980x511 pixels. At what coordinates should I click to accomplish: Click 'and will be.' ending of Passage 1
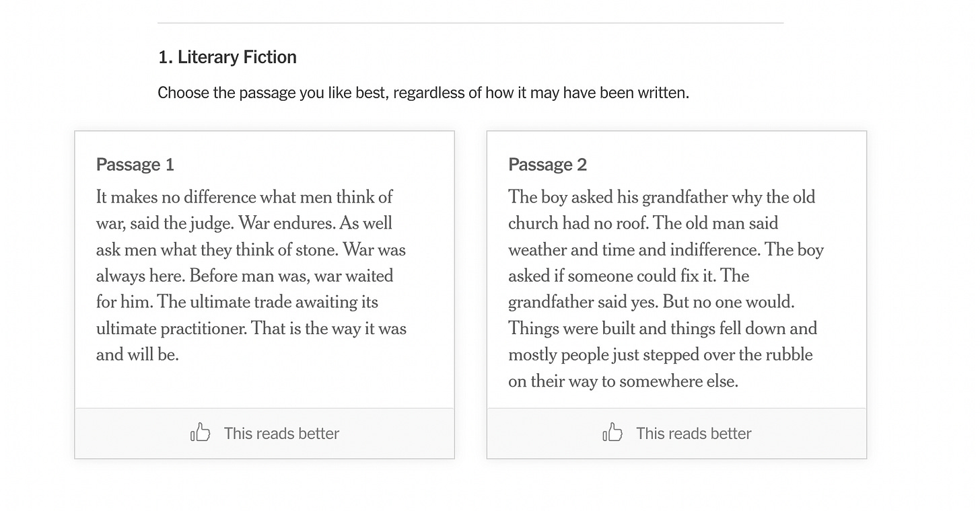(x=137, y=354)
